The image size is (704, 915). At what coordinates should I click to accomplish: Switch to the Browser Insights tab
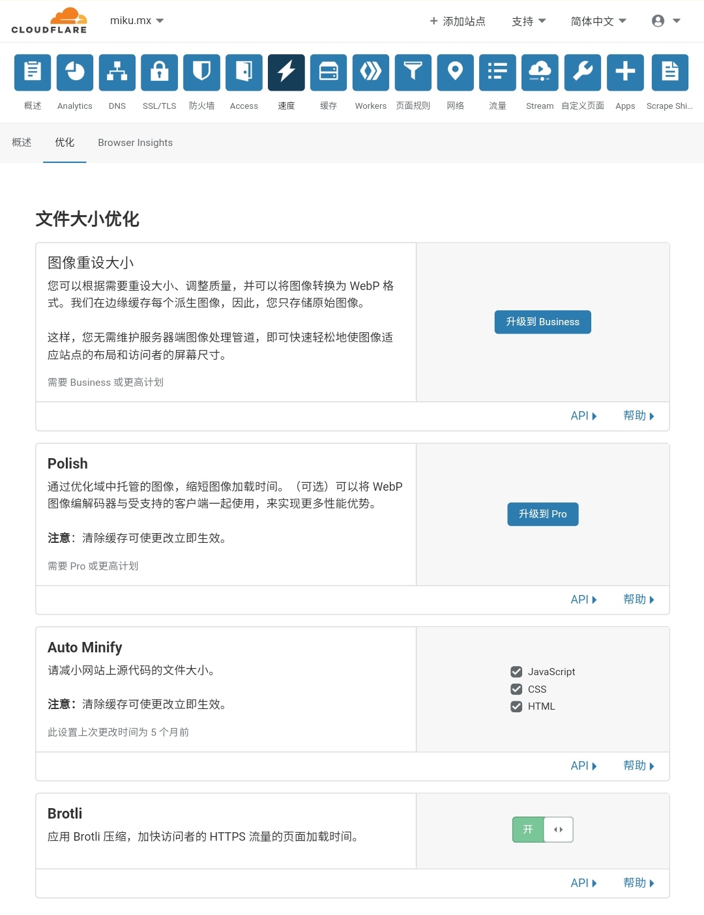pyautogui.click(x=135, y=143)
